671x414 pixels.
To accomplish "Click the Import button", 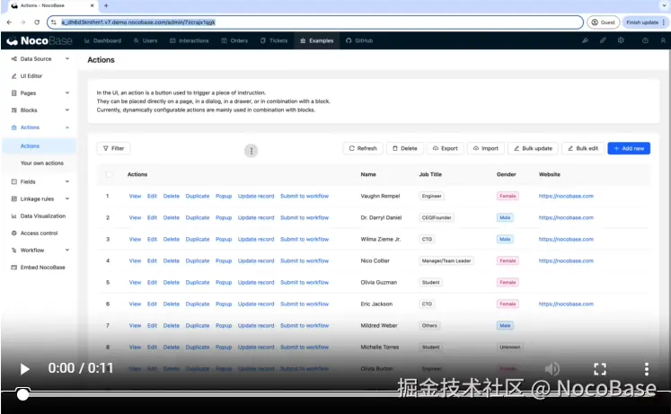I will pos(486,148).
